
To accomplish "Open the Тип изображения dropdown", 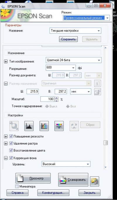I will (74, 60).
